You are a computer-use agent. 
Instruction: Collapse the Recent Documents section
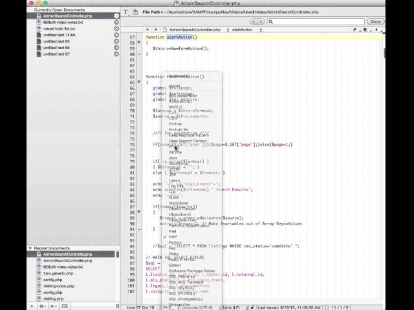click(30, 248)
